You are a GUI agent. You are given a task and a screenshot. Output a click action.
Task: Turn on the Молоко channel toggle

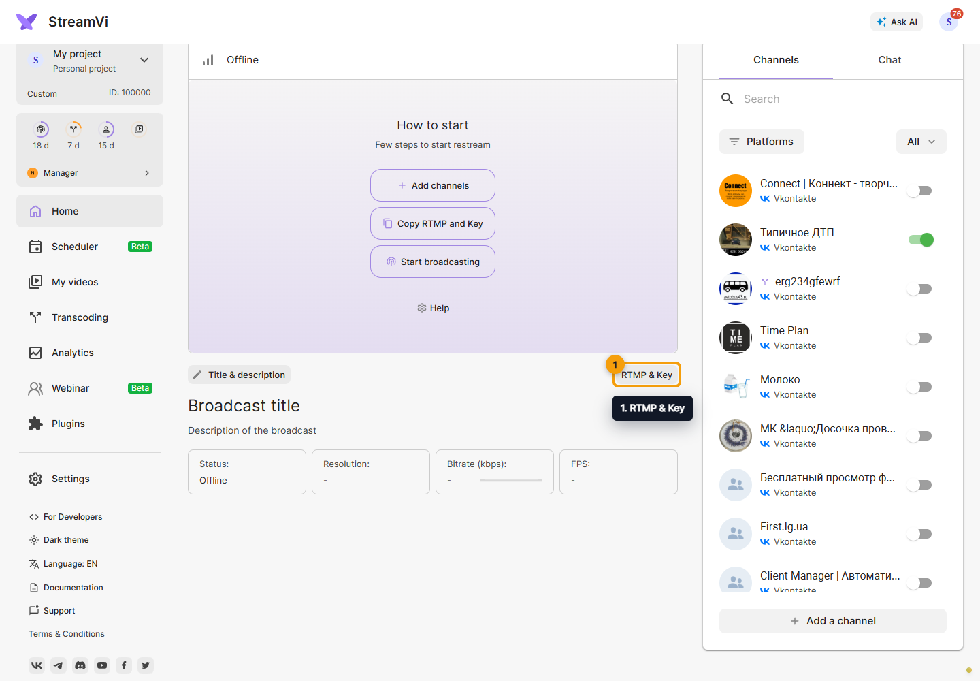click(x=920, y=387)
